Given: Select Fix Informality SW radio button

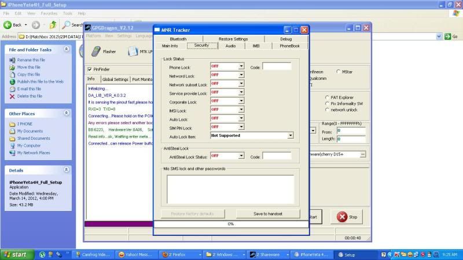Looking at the screenshot, I should (x=327, y=103).
